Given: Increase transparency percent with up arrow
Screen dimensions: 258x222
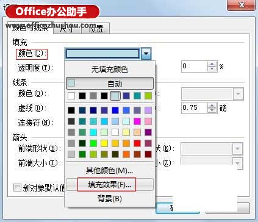Looking at the screenshot, I should [x=212, y=64].
